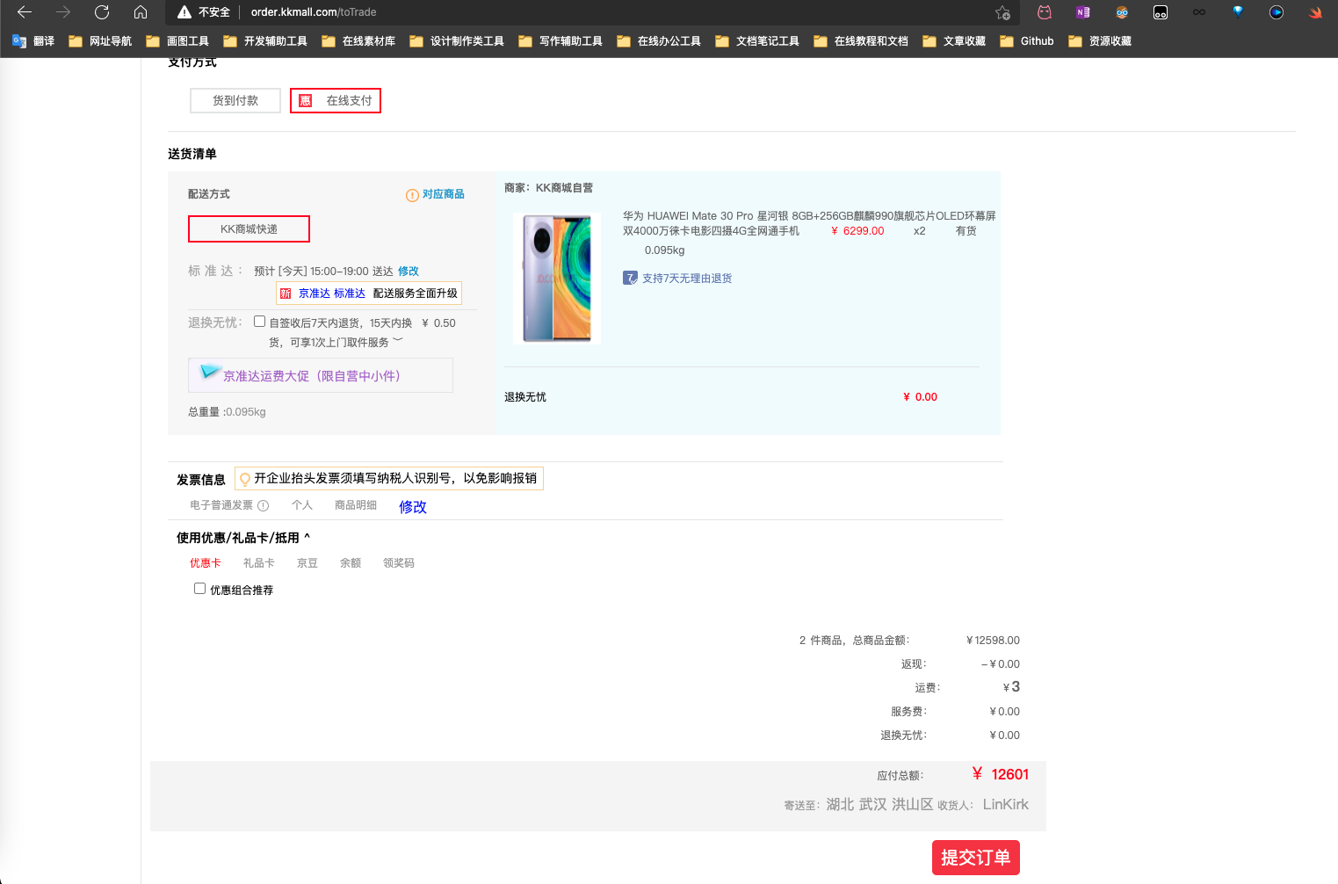Viewport: 1338px width, 884px height.
Task: Open the OneNote clipper extension icon
Action: tap(1083, 12)
